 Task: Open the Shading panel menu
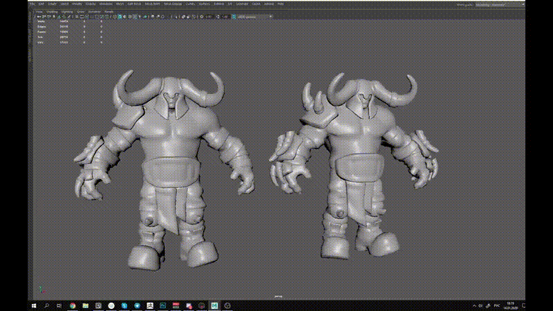pos(53,12)
